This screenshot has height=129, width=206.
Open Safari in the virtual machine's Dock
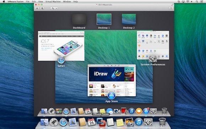pos(66,111)
